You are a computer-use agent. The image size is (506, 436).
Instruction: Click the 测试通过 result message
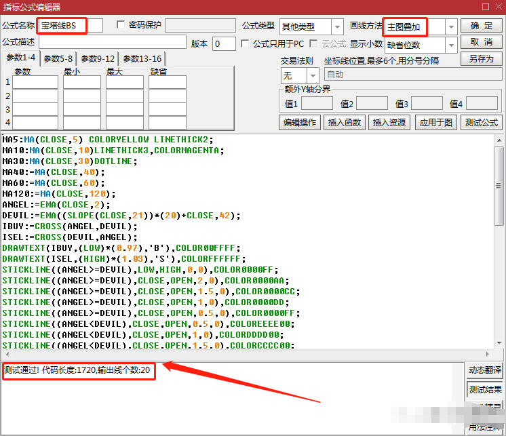[77, 370]
